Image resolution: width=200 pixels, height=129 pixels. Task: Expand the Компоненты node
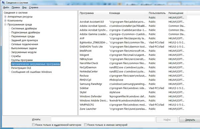coord(5,20)
